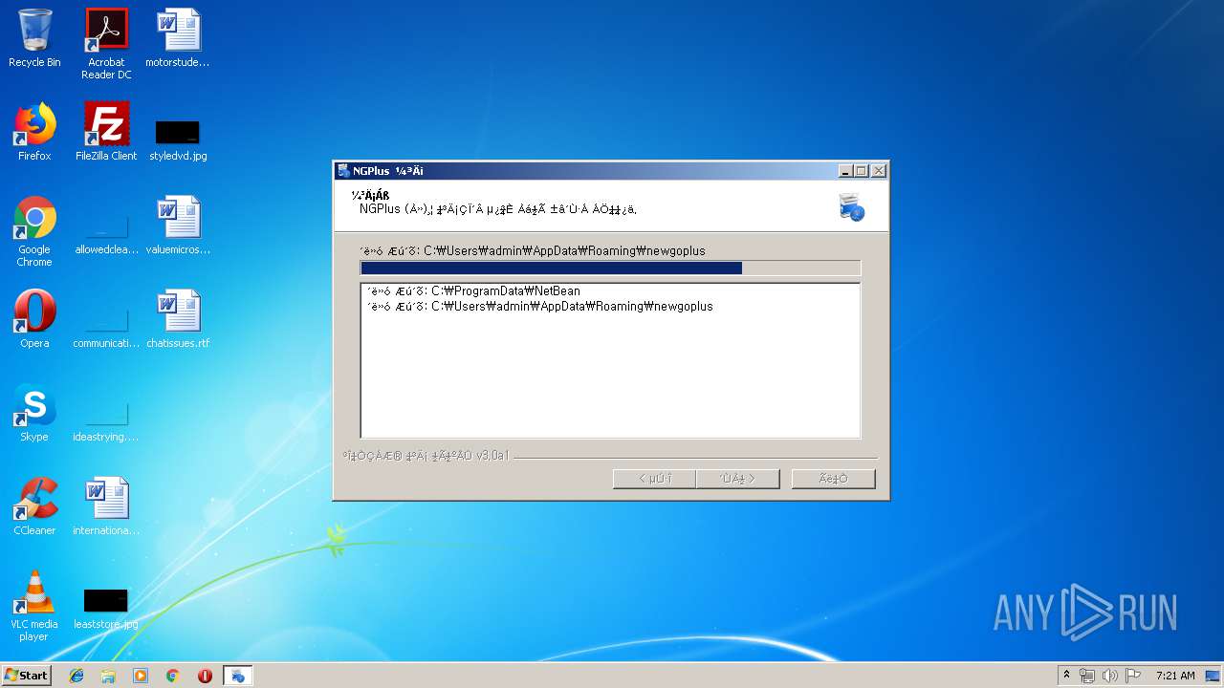Open Internet Explorer in the taskbar
This screenshot has width=1224, height=688.
76,676
